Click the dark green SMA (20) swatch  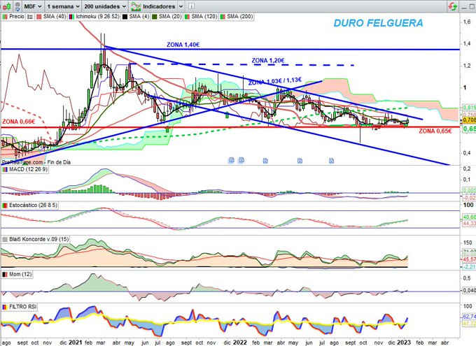[155, 17]
